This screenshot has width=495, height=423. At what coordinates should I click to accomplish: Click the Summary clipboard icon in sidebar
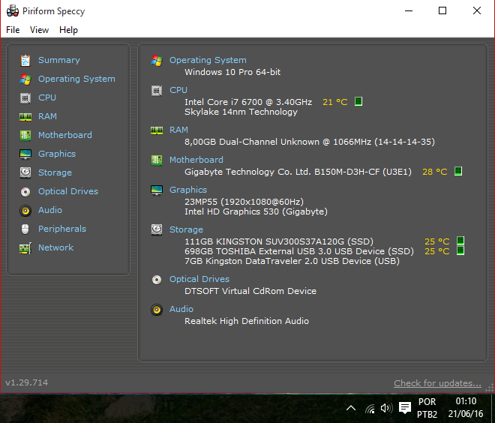click(x=25, y=61)
